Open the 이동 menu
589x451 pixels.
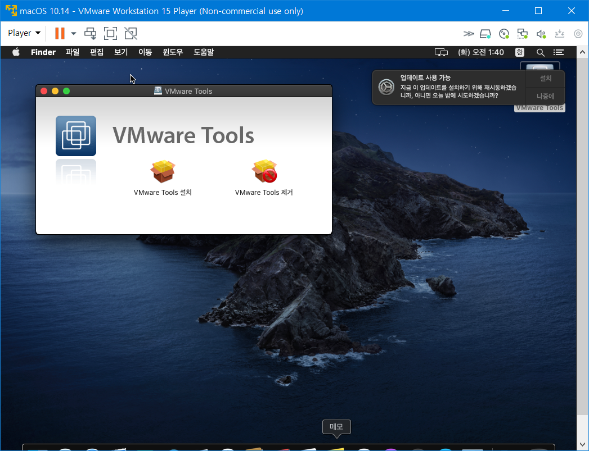click(145, 52)
